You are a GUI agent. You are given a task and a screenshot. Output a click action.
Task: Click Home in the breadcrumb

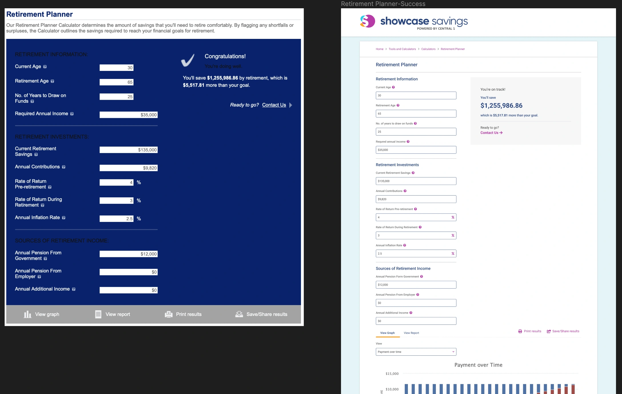pyautogui.click(x=380, y=49)
